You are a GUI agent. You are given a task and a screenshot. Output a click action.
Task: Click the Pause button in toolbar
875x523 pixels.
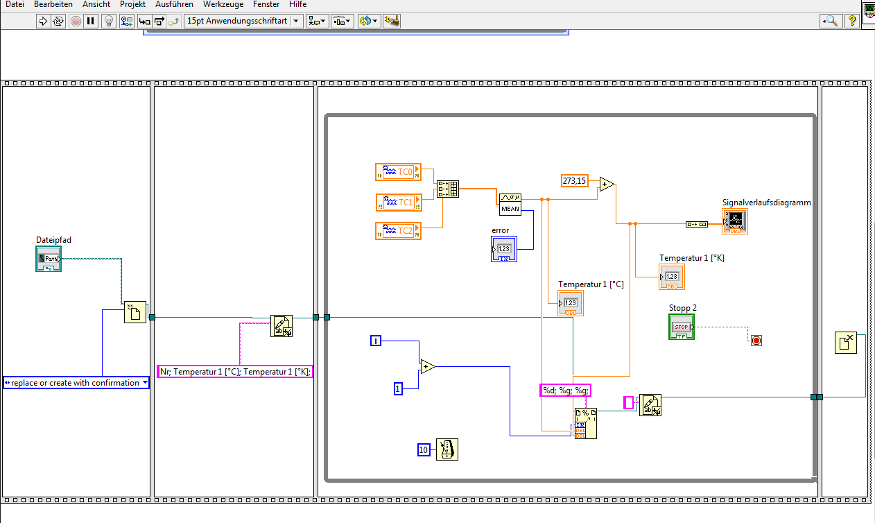[91, 21]
